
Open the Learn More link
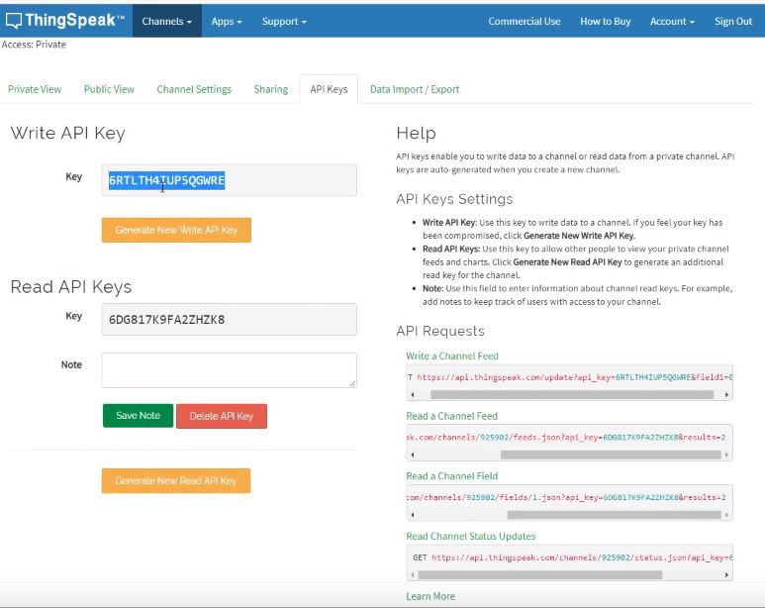coord(430,596)
